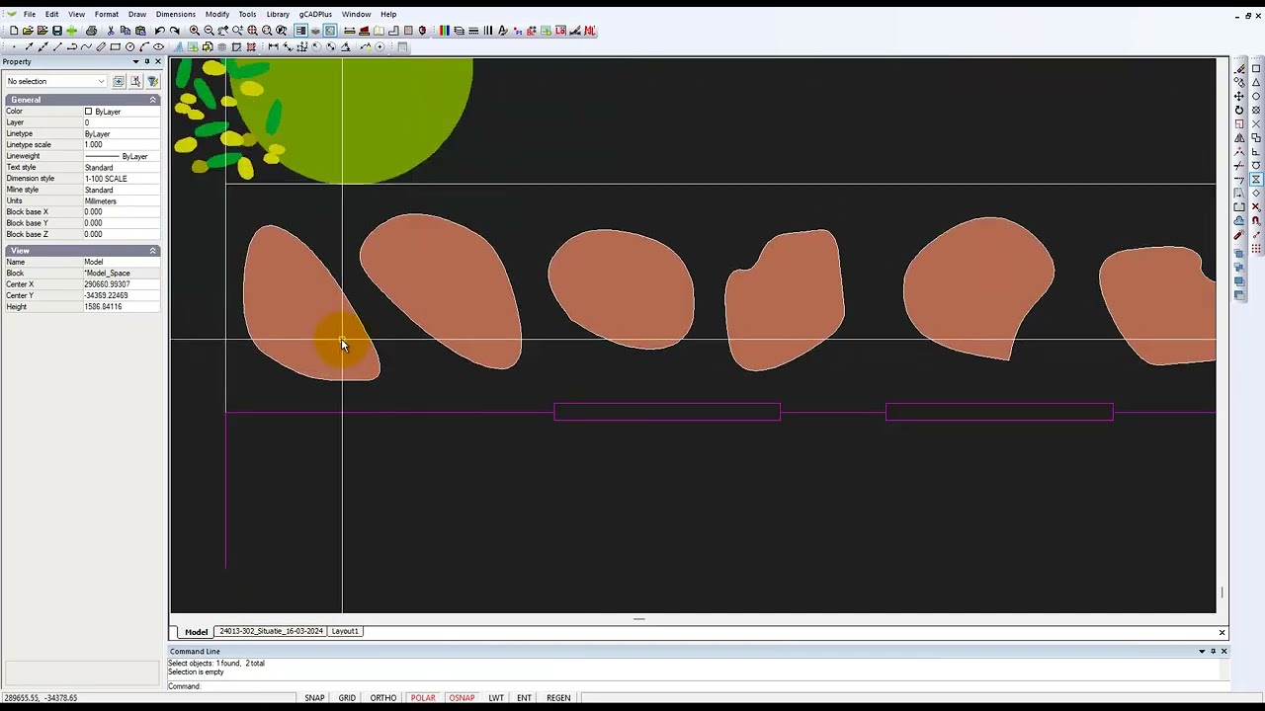This screenshot has height=711, width=1265.
Task: Click the linear dimension icon in second toolbar
Action: point(273,46)
